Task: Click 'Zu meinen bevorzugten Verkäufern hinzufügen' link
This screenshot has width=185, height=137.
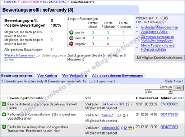Action: click(x=157, y=39)
